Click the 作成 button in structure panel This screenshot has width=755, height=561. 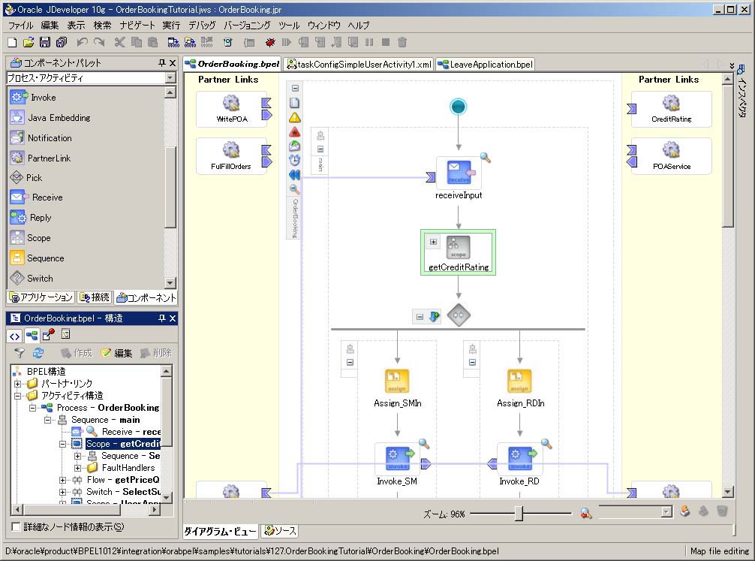click(x=76, y=353)
